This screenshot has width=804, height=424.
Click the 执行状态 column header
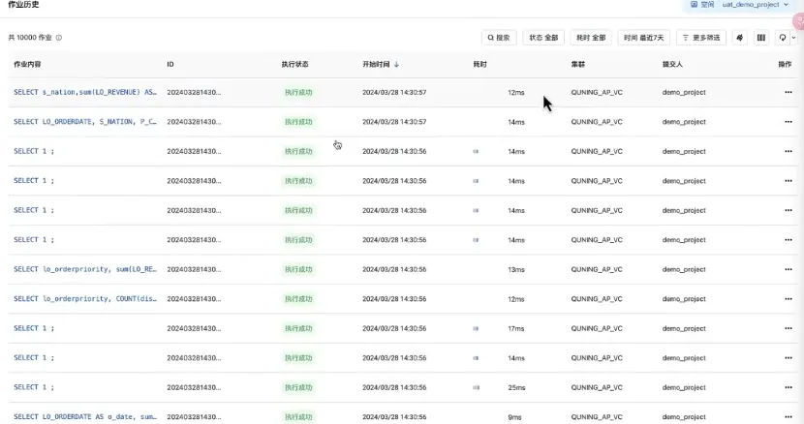294,64
